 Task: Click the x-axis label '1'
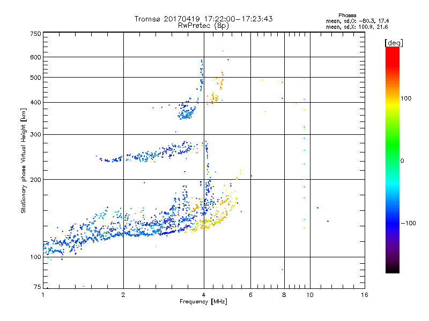pos(43,295)
